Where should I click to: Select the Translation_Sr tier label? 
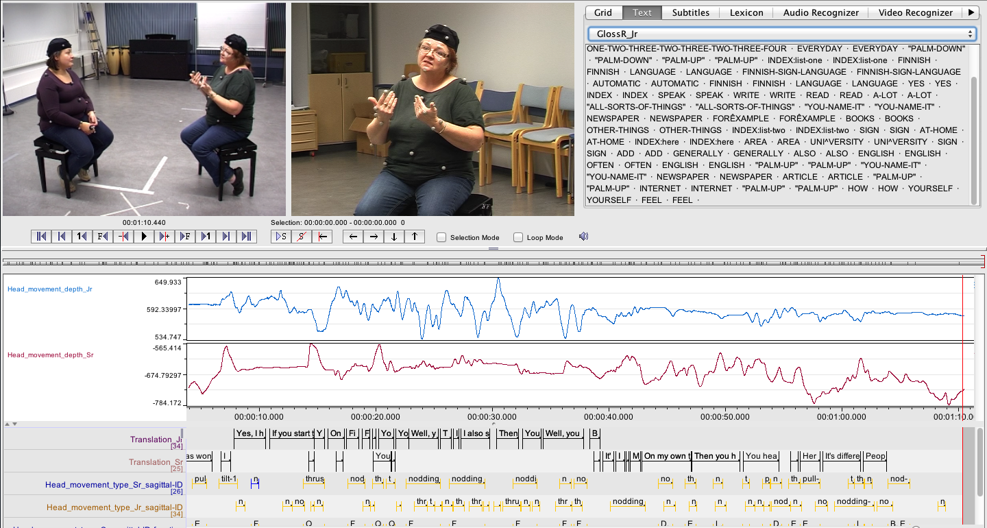[x=156, y=462]
